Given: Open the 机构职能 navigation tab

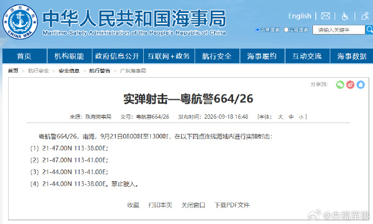Looking at the screenshot, I should tap(69, 56).
